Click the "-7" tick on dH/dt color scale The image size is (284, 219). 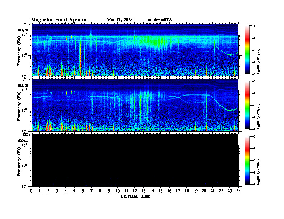pyautogui.click(x=254, y=50)
